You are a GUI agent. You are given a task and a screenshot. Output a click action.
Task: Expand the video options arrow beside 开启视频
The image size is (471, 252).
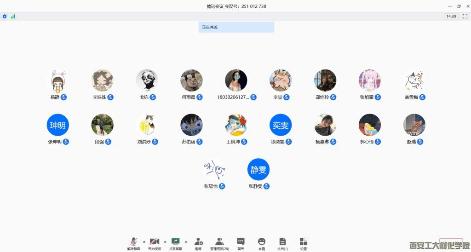[x=165, y=241]
